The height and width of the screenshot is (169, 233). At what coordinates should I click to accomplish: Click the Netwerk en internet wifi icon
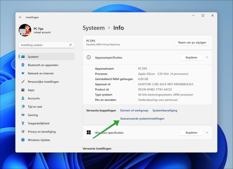(23, 73)
